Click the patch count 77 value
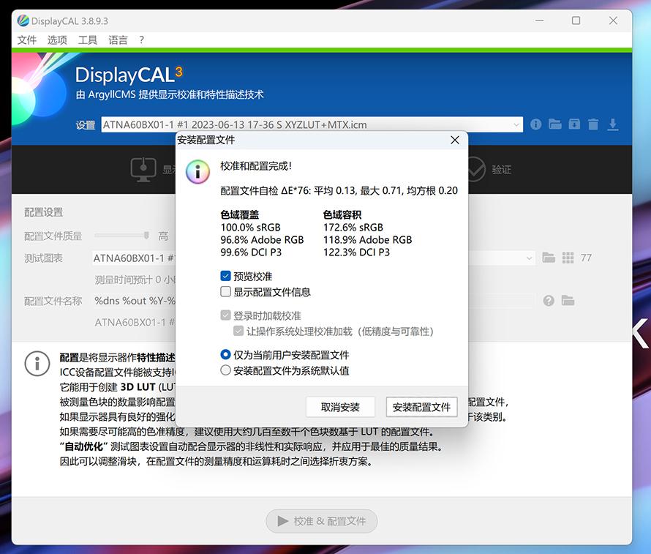Image resolution: width=651 pixels, height=554 pixels. [x=586, y=258]
